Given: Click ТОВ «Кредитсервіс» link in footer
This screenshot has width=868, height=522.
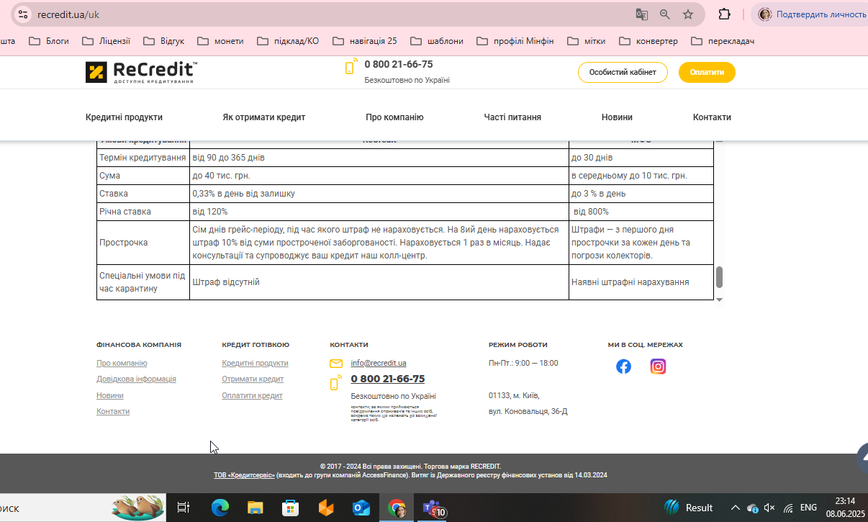Looking at the screenshot, I should point(244,475).
